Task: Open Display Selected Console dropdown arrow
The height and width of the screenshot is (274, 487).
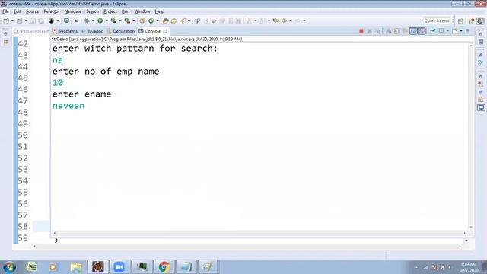Action: [447, 31]
